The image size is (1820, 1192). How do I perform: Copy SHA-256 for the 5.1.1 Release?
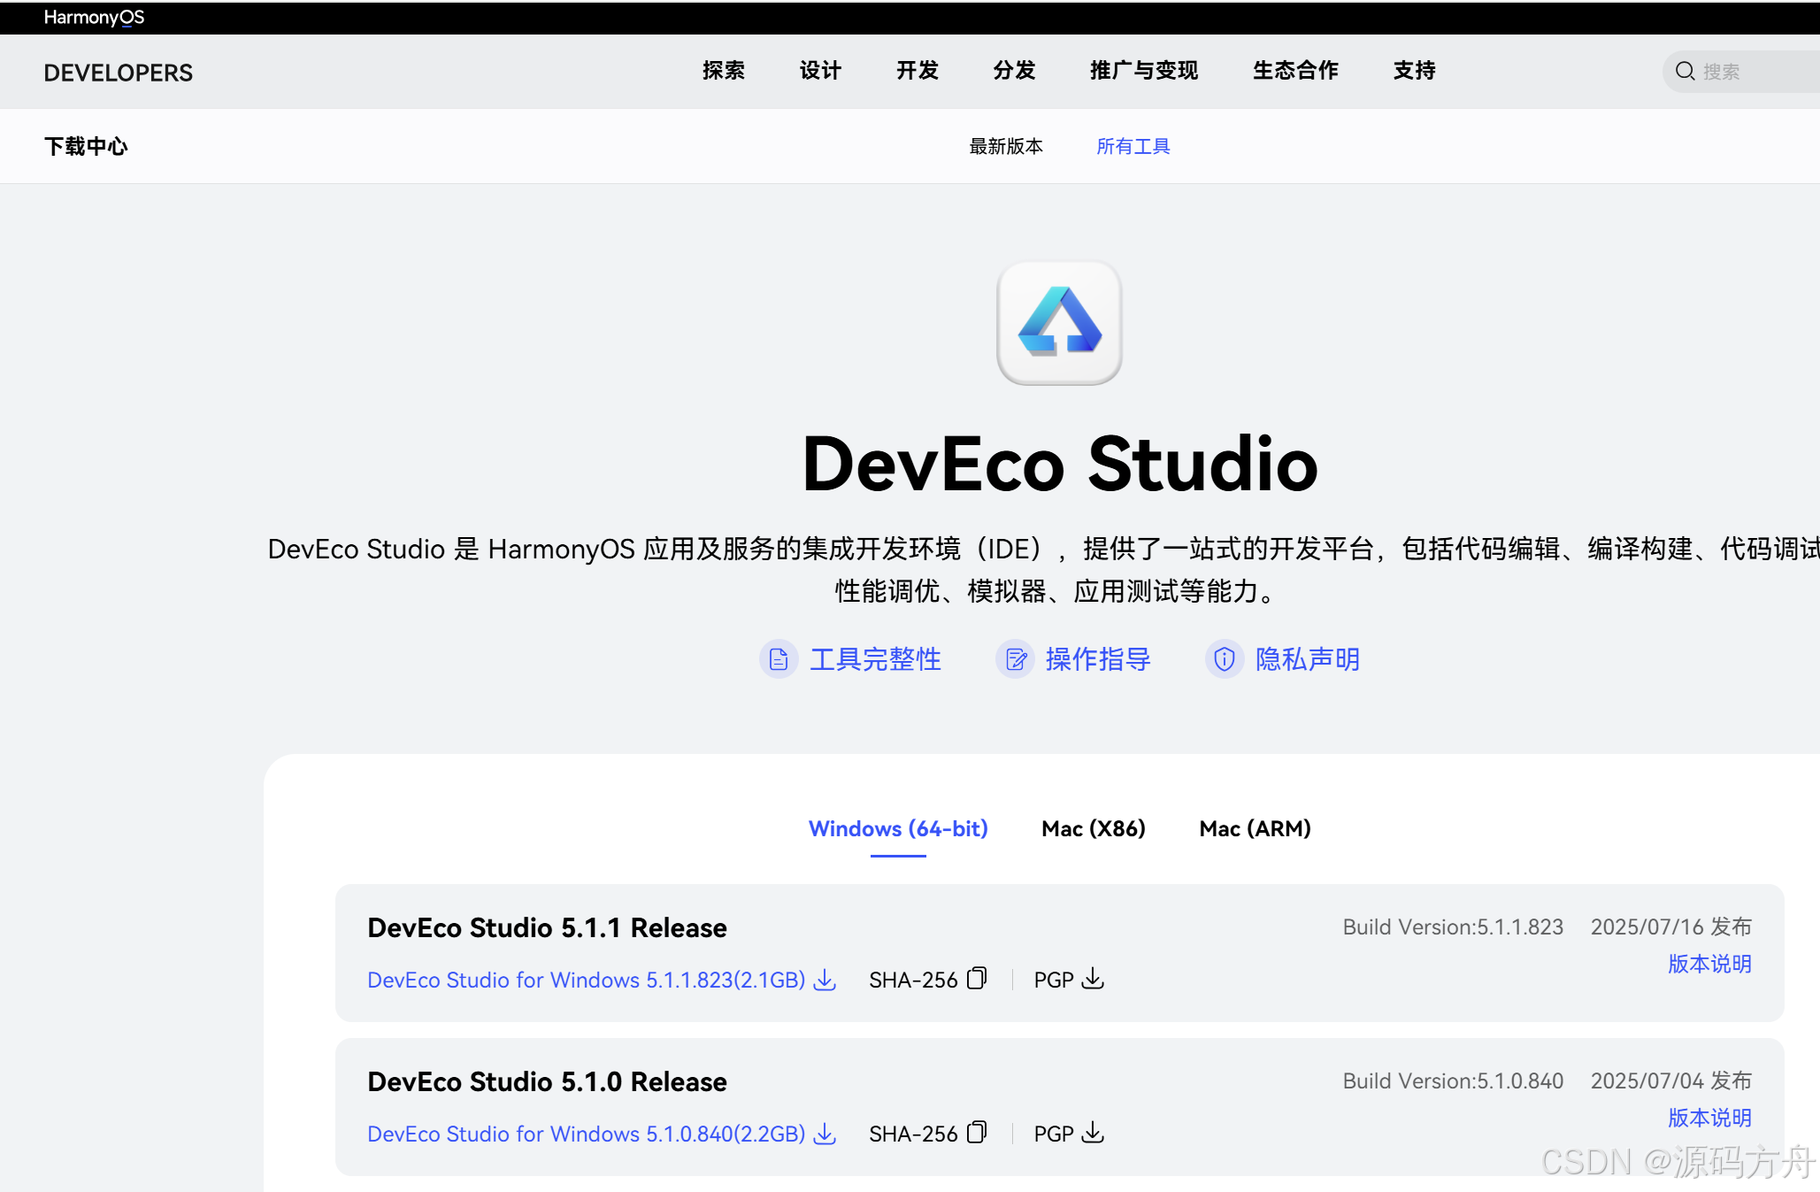pyautogui.click(x=977, y=979)
